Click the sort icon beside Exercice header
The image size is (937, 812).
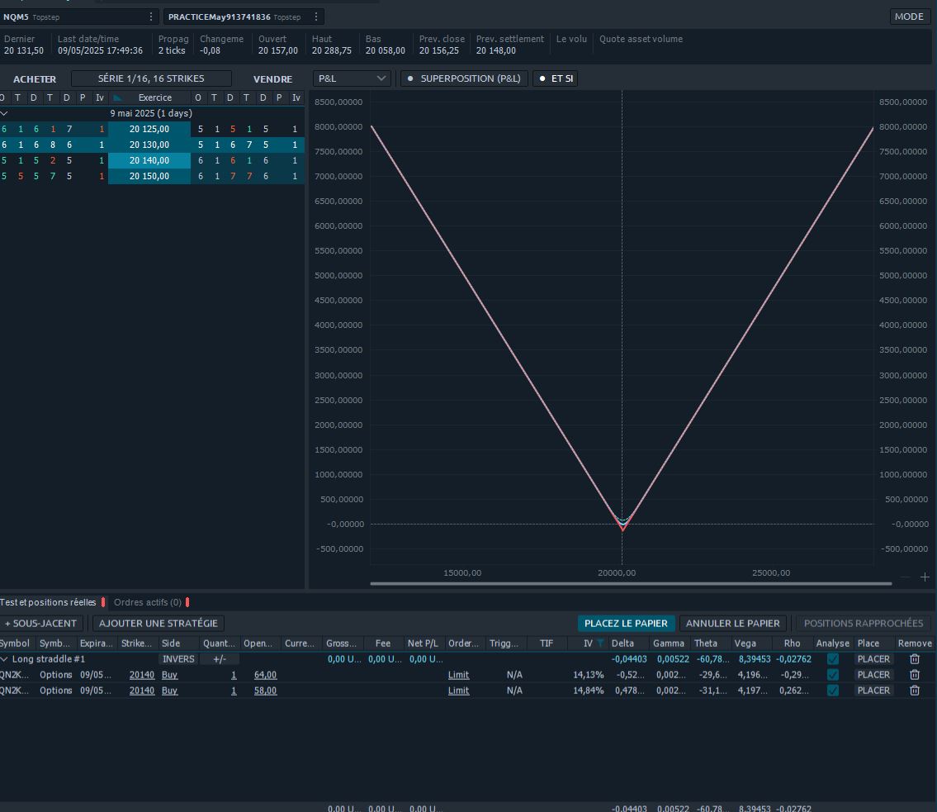point(118,97)
